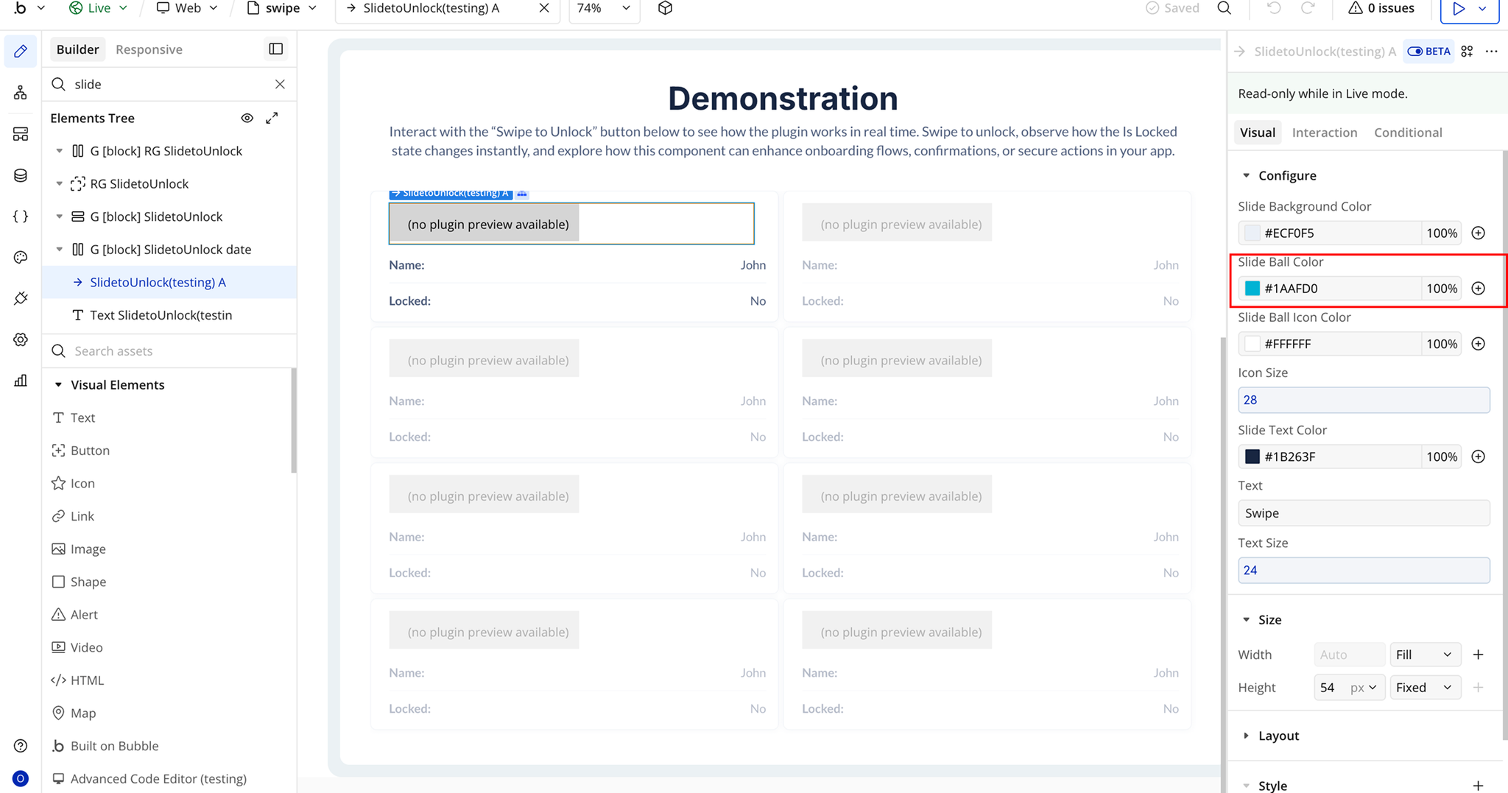This screenshot has width=1508, height=793.
Task: Switch to the Interaction tab
Action: [x=1324, y=133]
